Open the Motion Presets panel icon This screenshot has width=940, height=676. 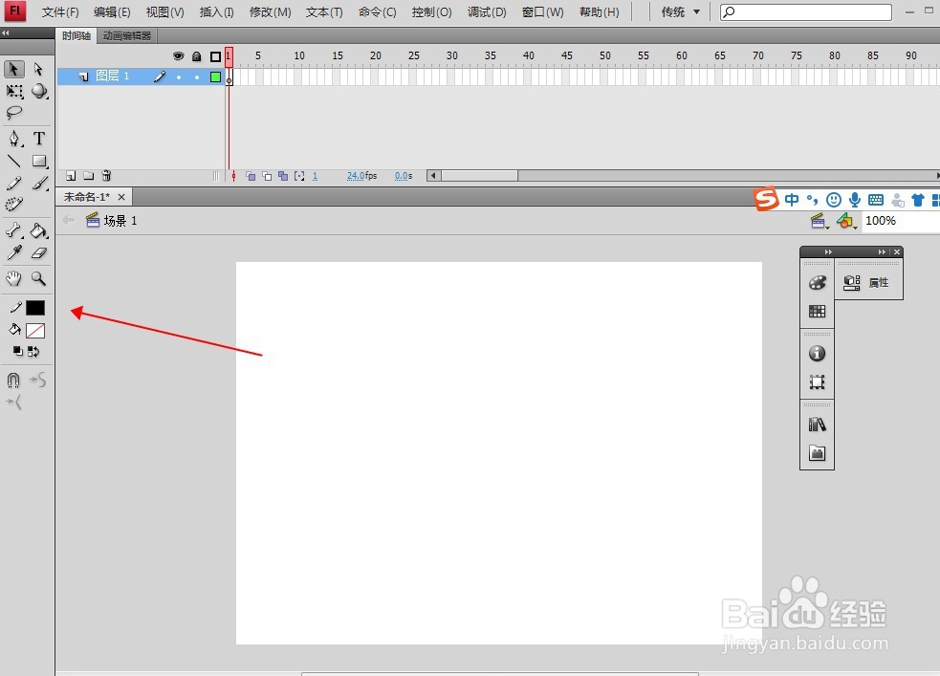817,453
